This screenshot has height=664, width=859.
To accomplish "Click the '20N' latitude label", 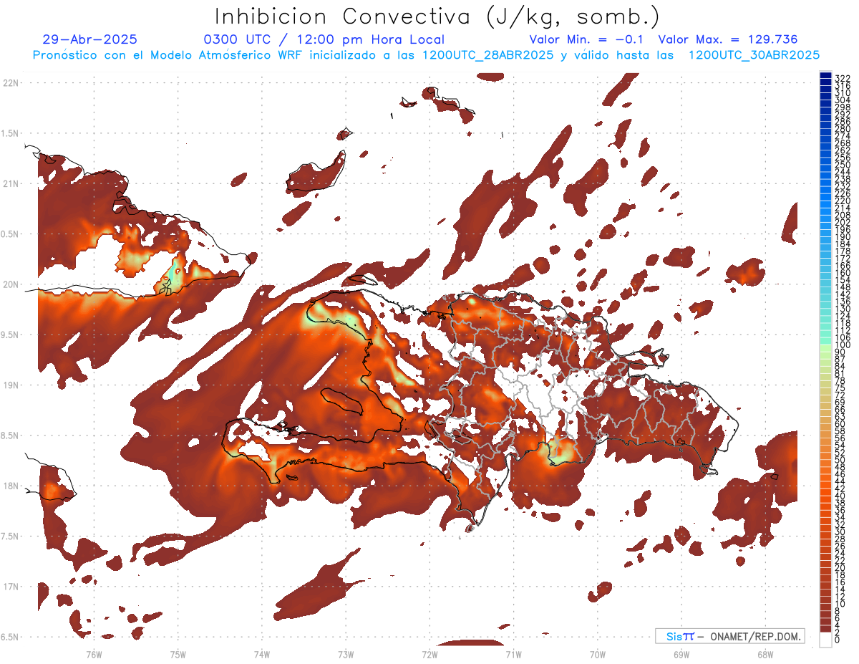I will (11, 284).
